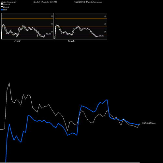Screen dimensions: 163x163
Task: Click the Slow D legend color box
Action: click(2, 4)
